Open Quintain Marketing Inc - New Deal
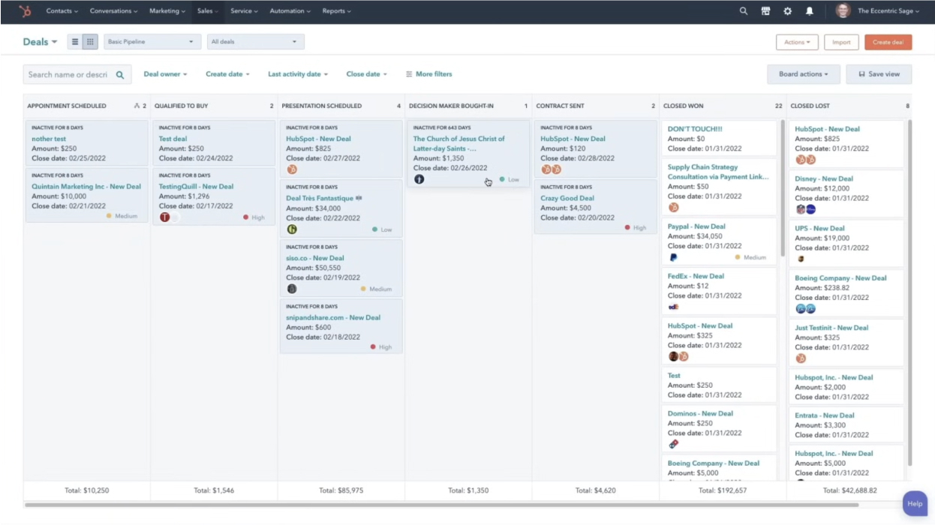 pyautogui.click(x=86, y=187)
